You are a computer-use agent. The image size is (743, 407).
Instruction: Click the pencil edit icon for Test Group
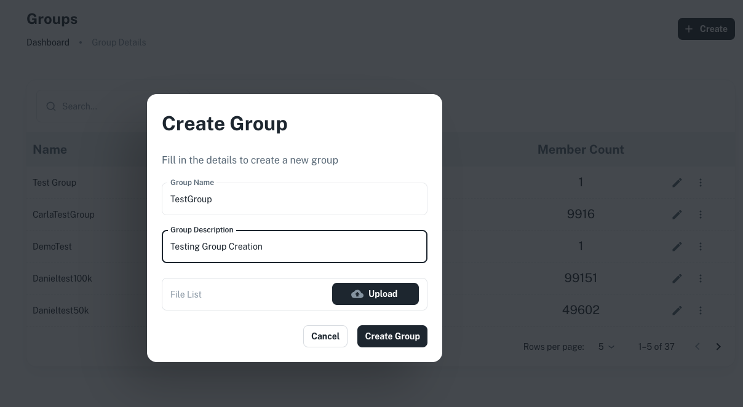[677, 183]
